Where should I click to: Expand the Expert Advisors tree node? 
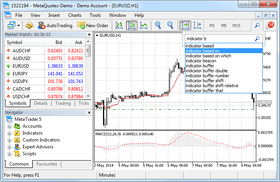tap(9, 148)
